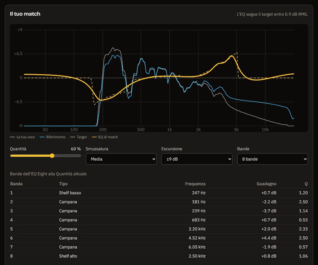
Task: Open the Smussatura dropdown set to Media
Action: (x=121, y=159)
